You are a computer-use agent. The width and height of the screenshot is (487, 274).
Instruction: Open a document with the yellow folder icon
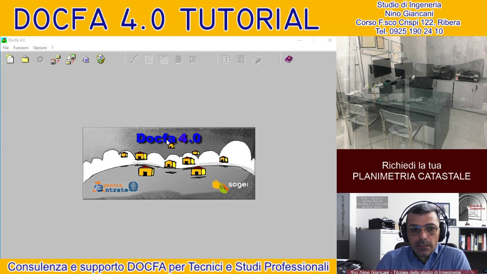point(25,59)
